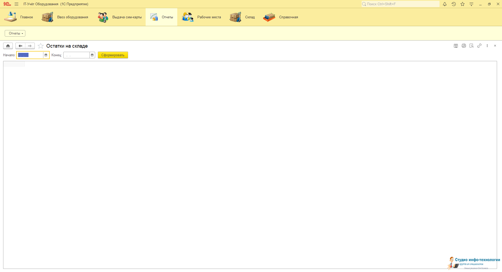Image resolution: width=502 pixels, height=272 pixels.
Task: Open the Справочная section
Action: [281, 17]
